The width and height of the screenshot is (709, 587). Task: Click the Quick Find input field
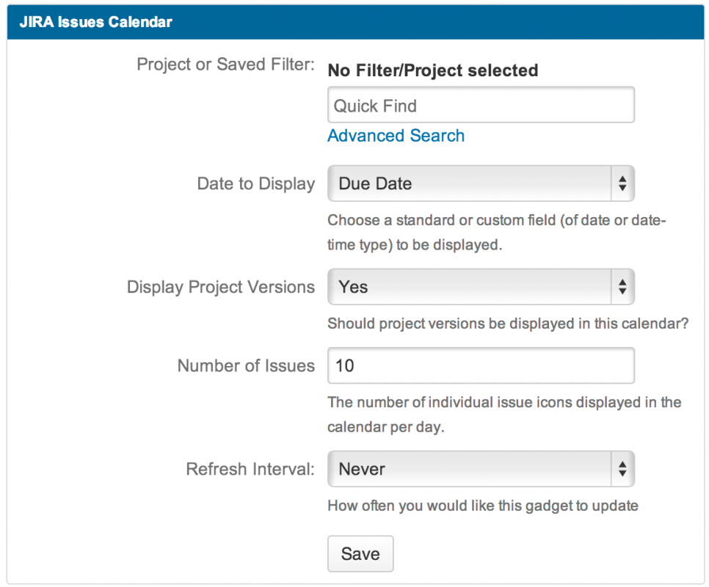click(481, 106)
